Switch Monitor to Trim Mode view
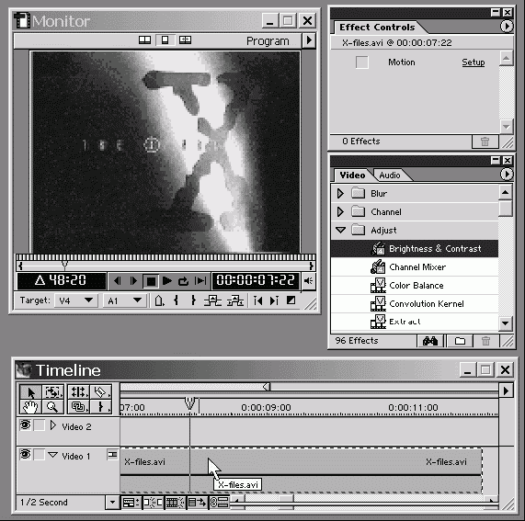 (185, 40)
